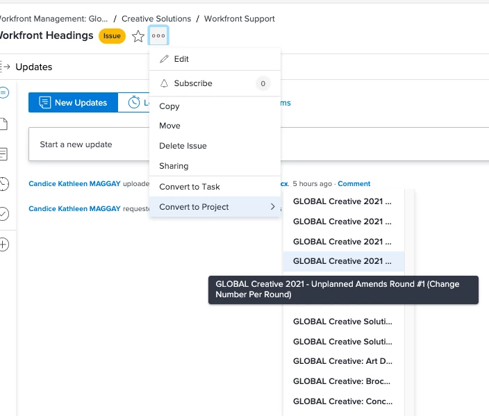The image size is (489, 416).
Task: Click the pencil Edit icon
Action: (165, 59)
